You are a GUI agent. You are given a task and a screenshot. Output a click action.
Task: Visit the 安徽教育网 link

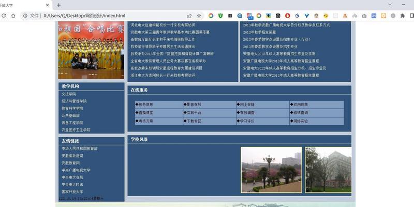(x=70, y=163)
